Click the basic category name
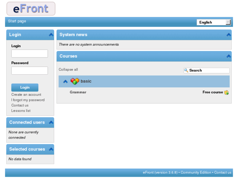Screen dimensions: 238x179 [x=86, y=81]
